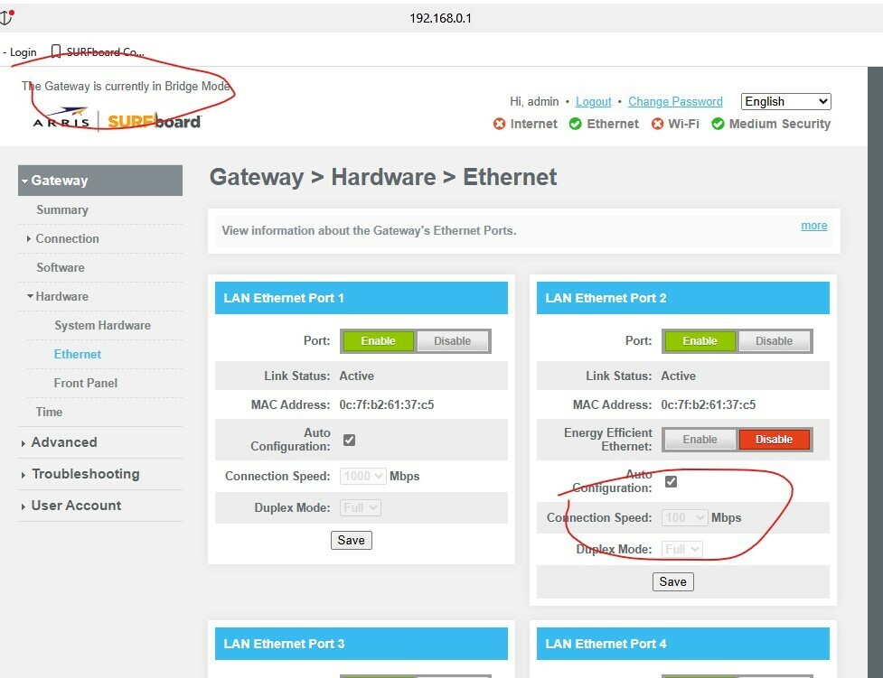The width and height of the screenshot is (883, 678).
Task: Save LAN Ethernet Port 2 settings
Action: [673, 581]
